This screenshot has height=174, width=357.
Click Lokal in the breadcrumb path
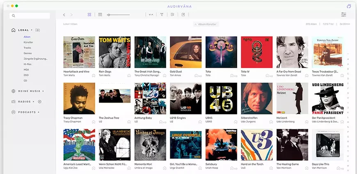[65, 24]
